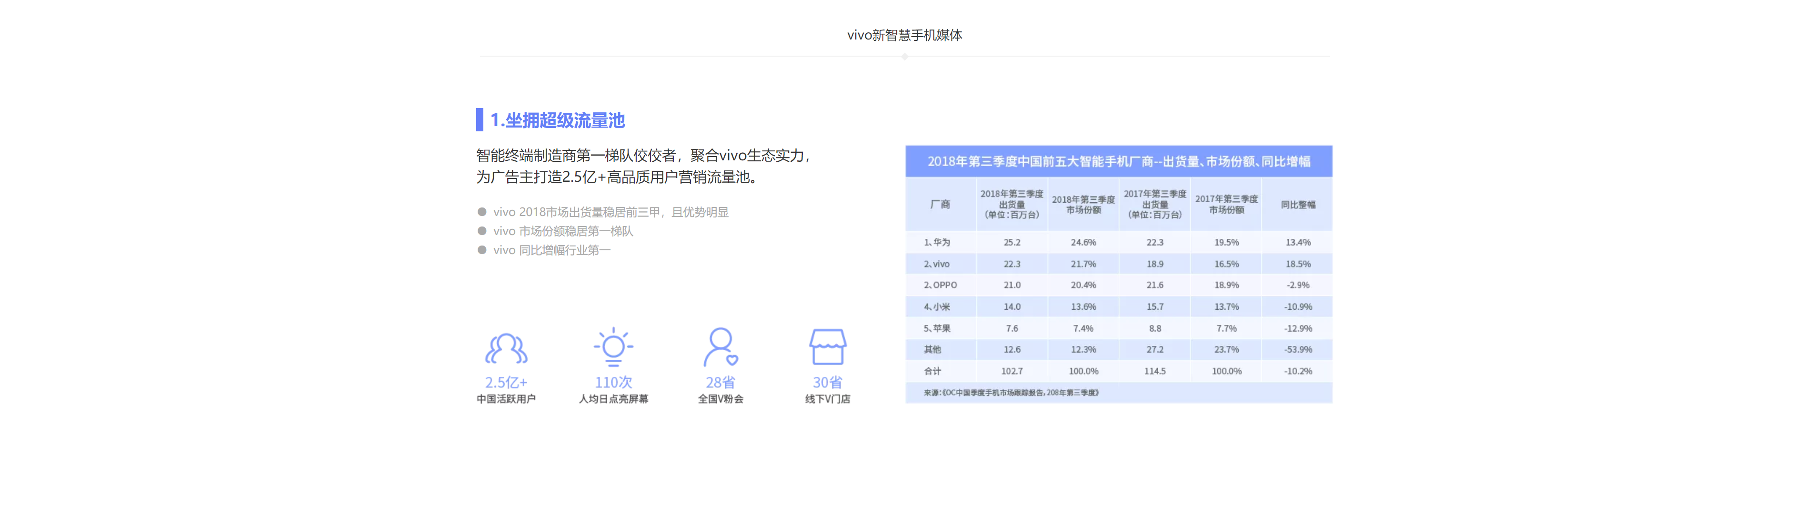Click the V粉会 person-heart icon
Screen dimensions: 1811x522
[720, 347]
